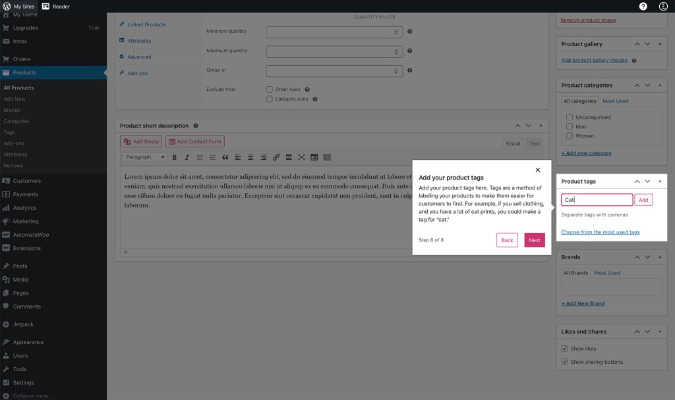The height and width of the screenshot is (400, 675).
Task: Open the Add-ons product data tab
Action: tap(137, 74)
